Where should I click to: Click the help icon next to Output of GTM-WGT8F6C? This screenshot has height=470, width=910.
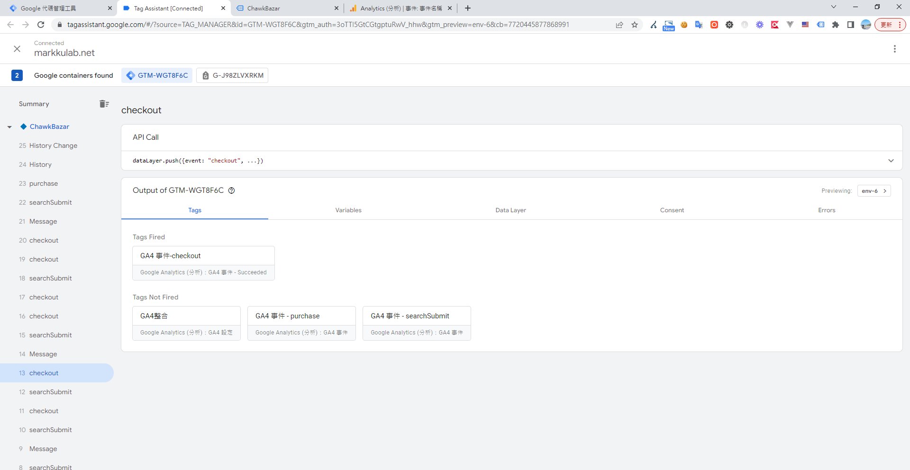coord(232,190)
